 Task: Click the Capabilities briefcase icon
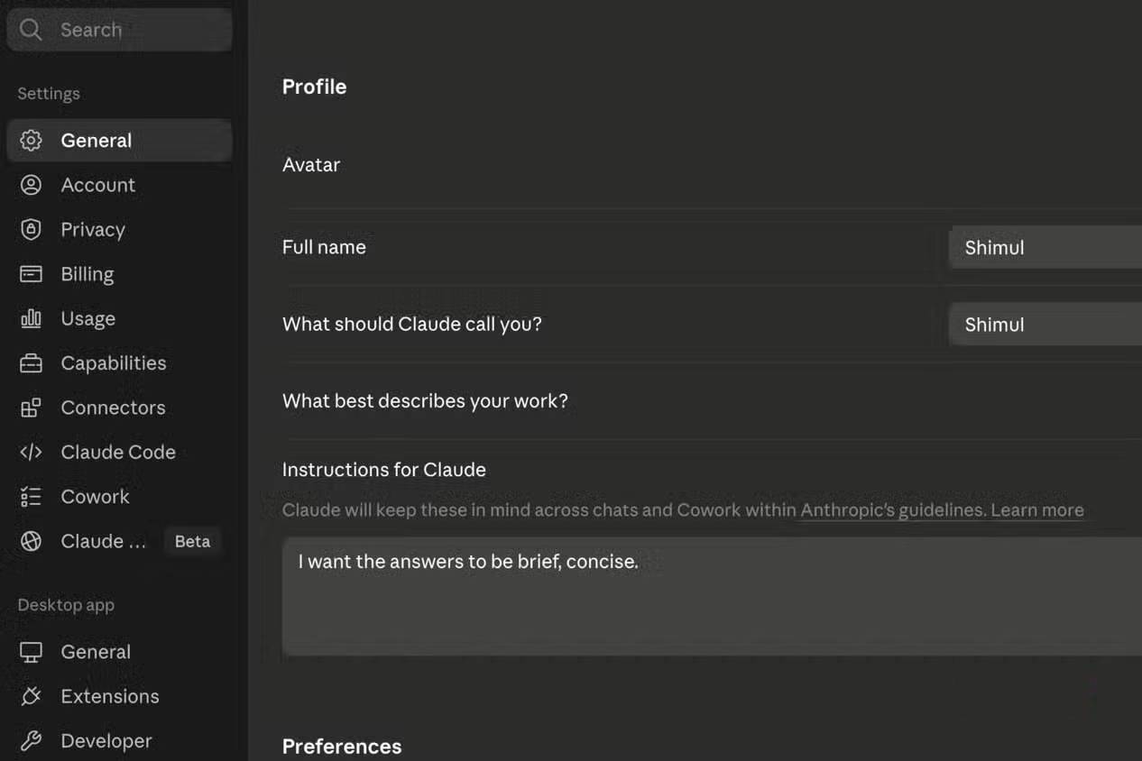tap(31, 363)
